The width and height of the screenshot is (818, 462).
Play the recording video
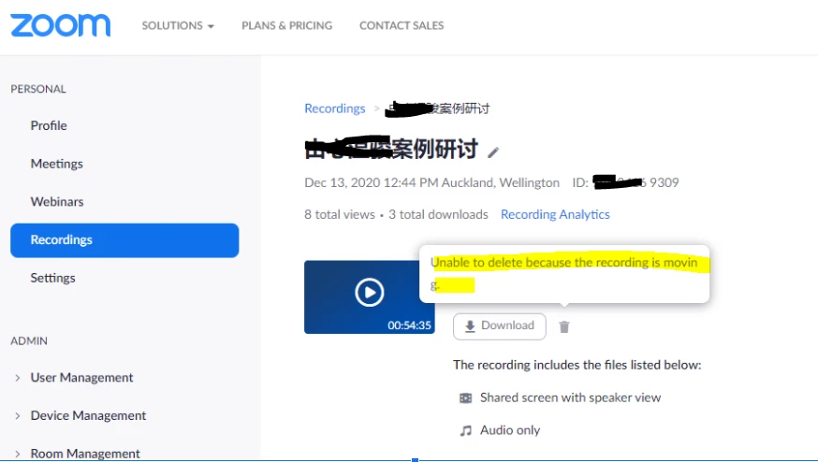[x=370, y=292]
